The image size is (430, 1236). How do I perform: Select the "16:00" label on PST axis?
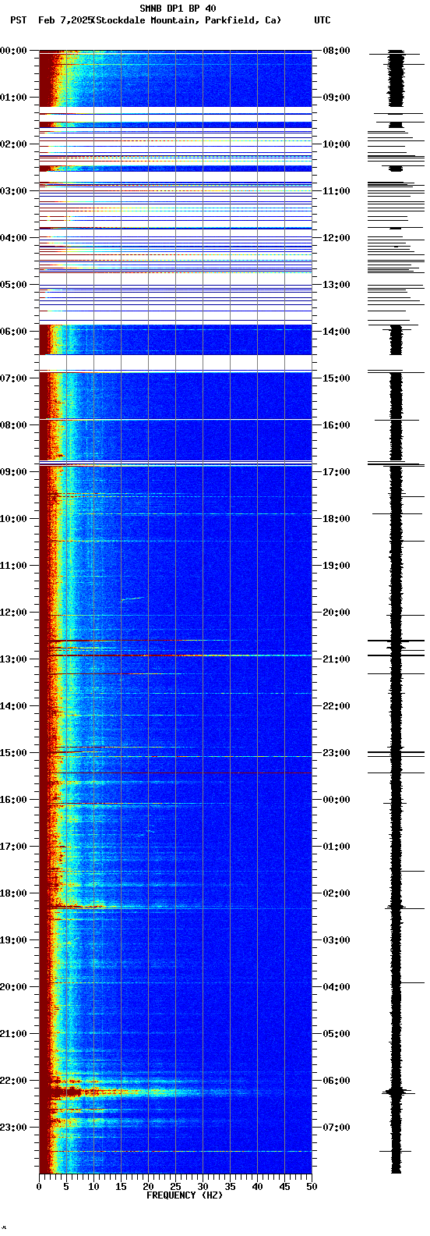[13, 800]
